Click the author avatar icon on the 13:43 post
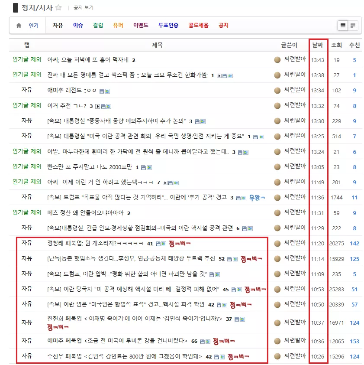364x365 pixels. click(277, 60)
